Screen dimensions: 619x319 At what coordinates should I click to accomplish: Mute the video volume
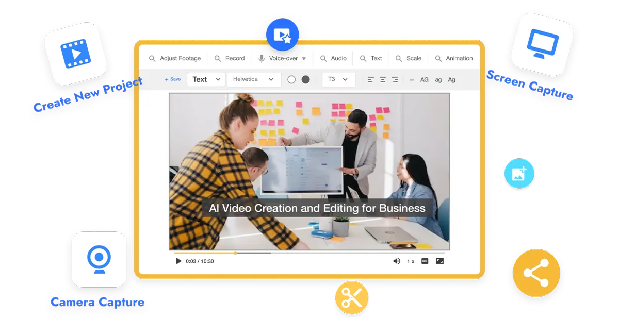396,261
